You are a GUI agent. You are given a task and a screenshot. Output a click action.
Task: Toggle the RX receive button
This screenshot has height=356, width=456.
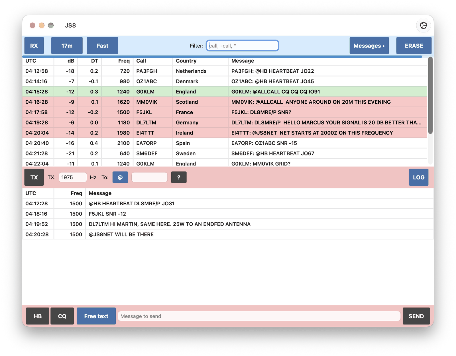pos(34,46)
